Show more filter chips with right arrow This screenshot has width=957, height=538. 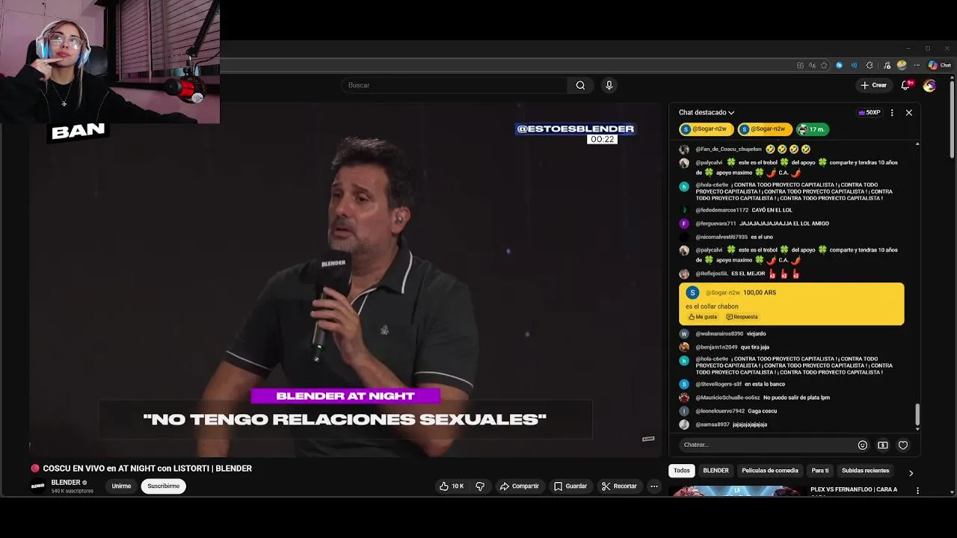click(910, 472)
